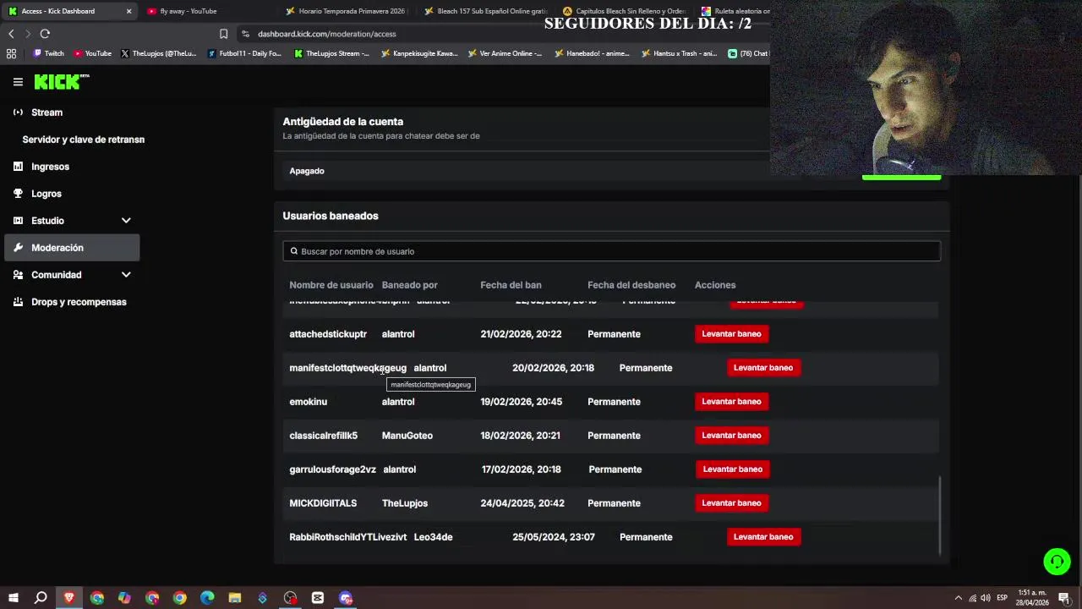The image size is (1082, 609).
Task: Open CapCut from the taskbar
Action: click(x=318, y=598)
